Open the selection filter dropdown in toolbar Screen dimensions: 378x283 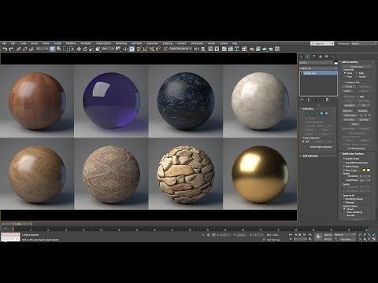(x=43, y=49)
